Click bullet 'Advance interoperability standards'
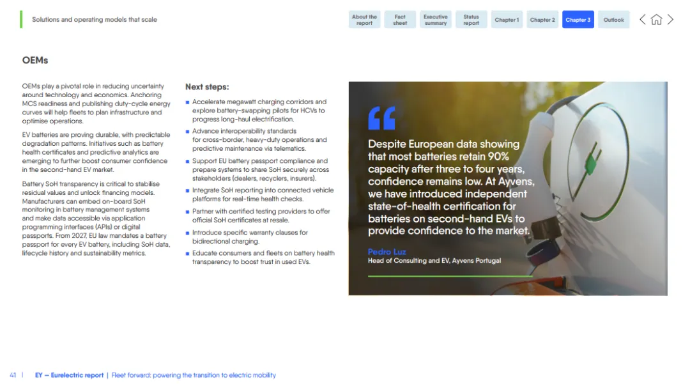The width and height of the screenshot is (690, 388). point(259,140)
